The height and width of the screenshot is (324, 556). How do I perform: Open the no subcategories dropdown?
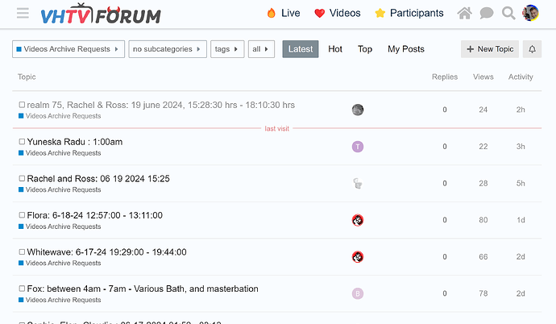[168, 49]
